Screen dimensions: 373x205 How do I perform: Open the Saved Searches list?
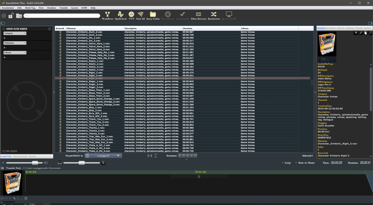[20, 156]
